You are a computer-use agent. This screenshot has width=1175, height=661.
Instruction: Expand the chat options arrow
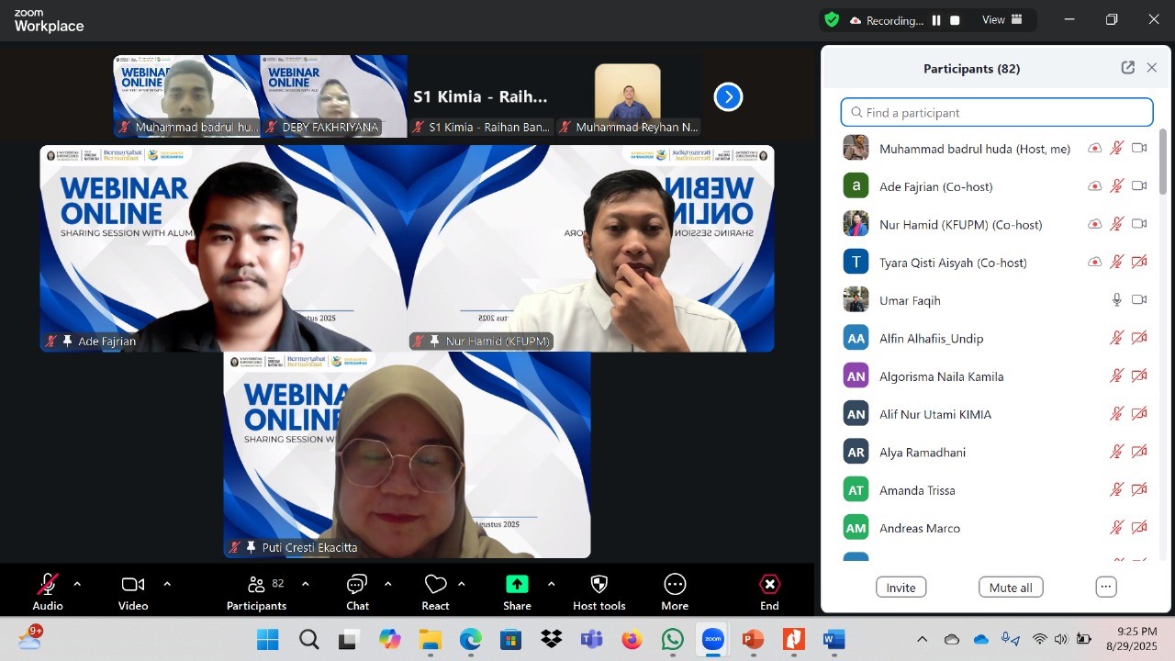[x=387, y=584]
